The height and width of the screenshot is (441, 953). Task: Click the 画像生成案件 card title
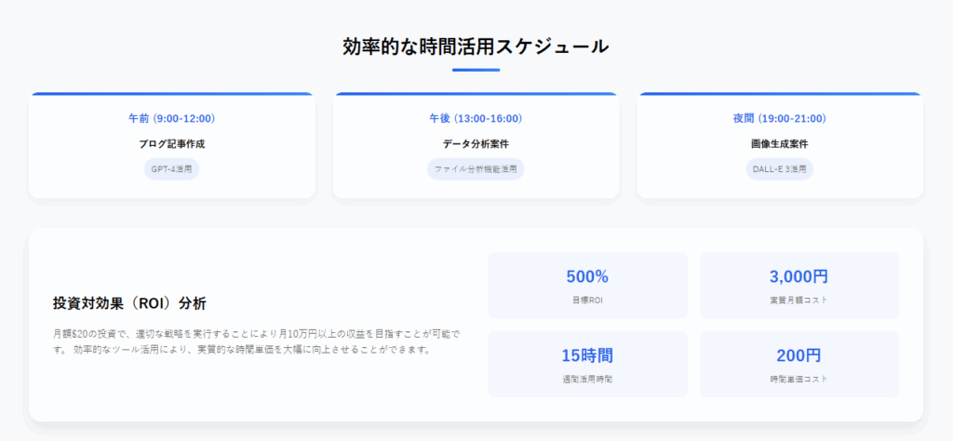pos(780,144)
